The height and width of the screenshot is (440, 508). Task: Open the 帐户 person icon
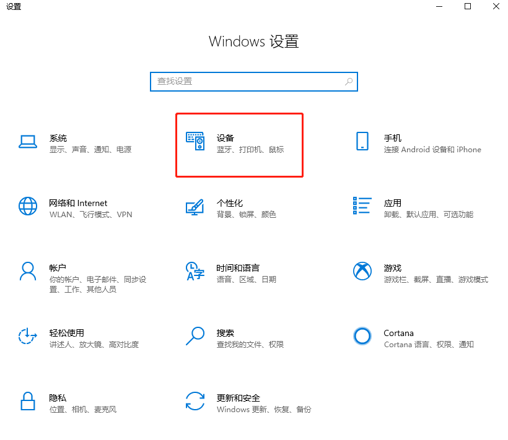pyautogui.click(x=28, y=271)
